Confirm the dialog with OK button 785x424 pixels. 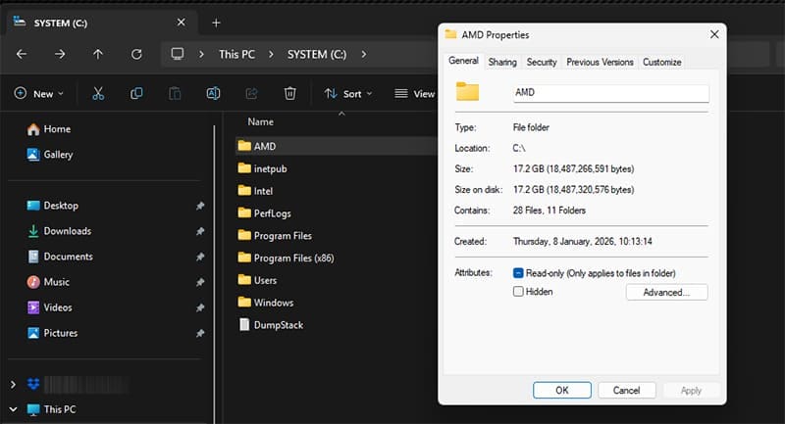561,390
